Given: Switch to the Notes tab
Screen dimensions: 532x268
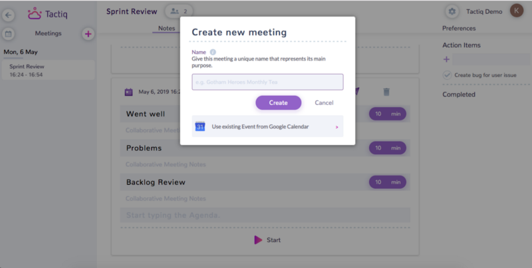Looking at the screenshot, I should (x=167, y=29).
